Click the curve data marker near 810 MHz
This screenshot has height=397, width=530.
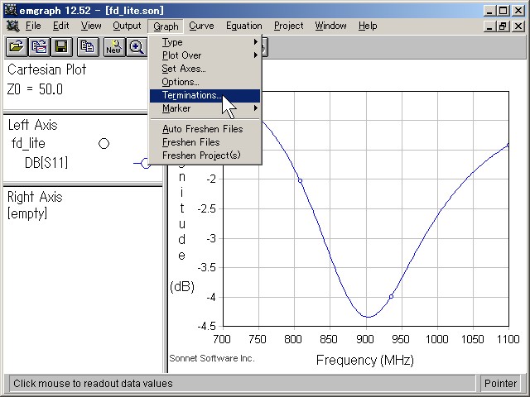[x=300, y=181]
